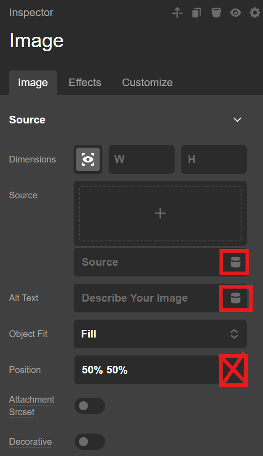
Task: Click the go-to-parent arrow icon in Inspector header
Action: point(177,13)
